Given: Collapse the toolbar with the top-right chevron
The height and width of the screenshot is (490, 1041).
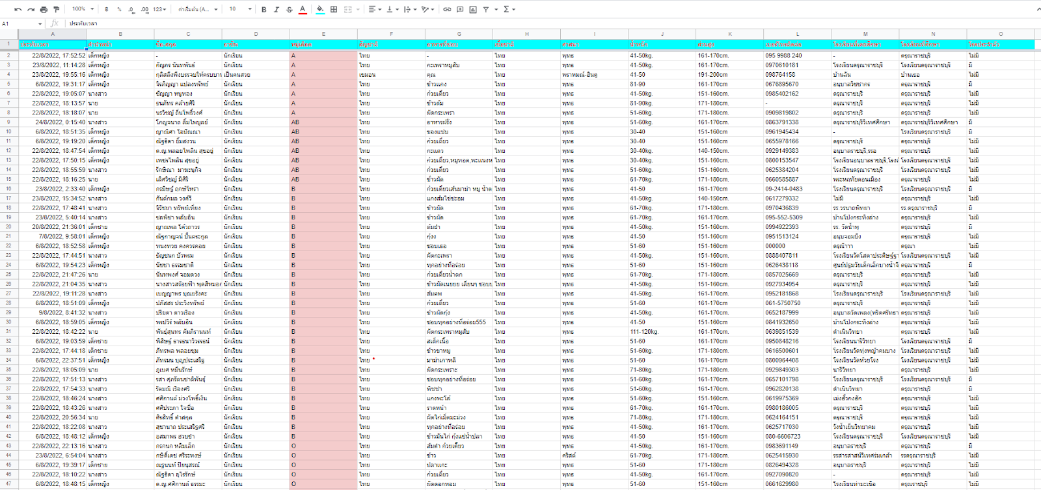Looking at the screenshot, I should tap(1038, 9).
